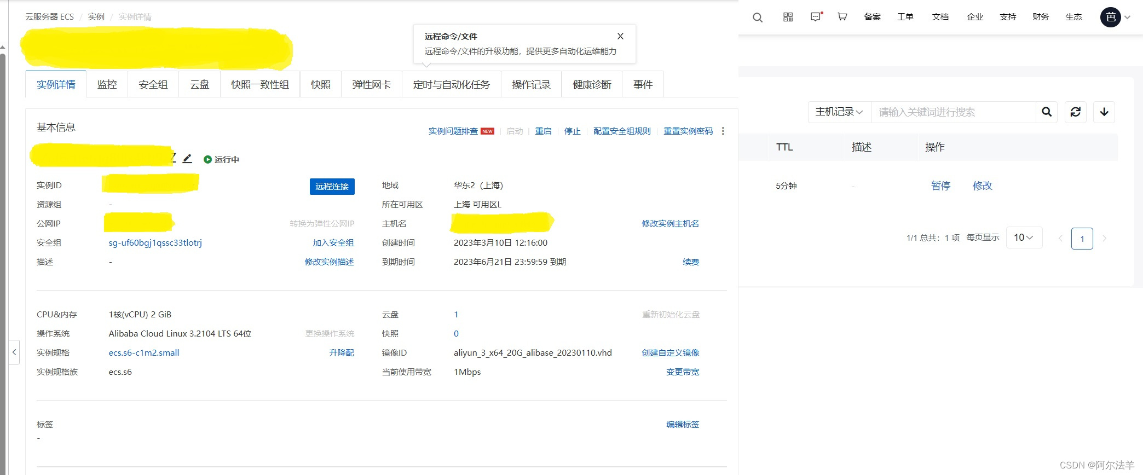Switch to the 安全组 tab

coord(153,84)
